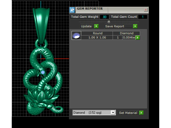Open the Diamond material dropdown arrow
171x128 pixels.
[x=113, y=112]
